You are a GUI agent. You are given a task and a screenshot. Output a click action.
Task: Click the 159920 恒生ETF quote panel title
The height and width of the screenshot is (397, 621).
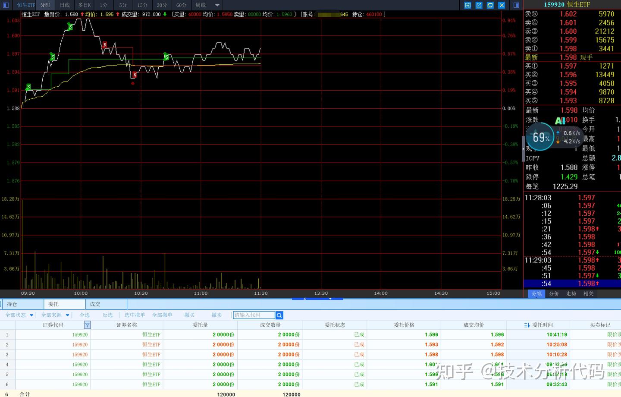tap(567, 5)
